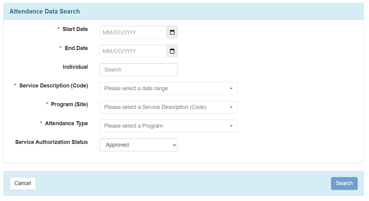
Task: Open the End Date calendar picker
Action: (172, 51)
